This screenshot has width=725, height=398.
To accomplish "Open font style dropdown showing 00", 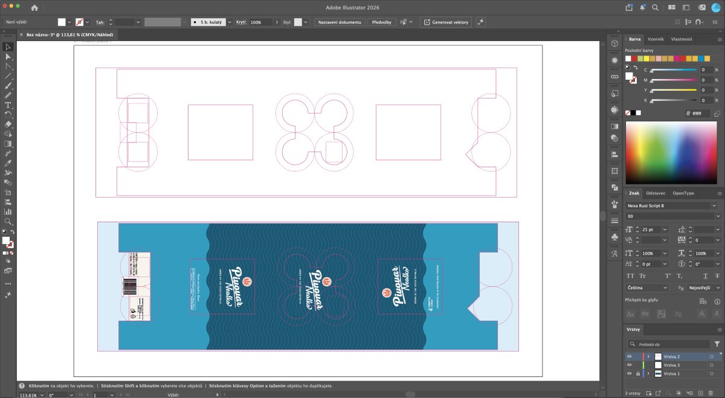I will coord(718,216).
